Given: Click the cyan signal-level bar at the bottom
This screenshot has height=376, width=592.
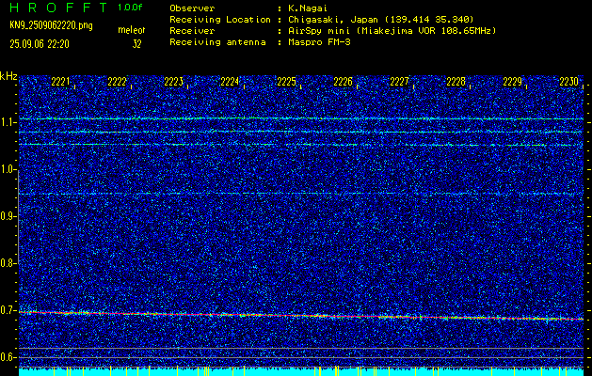Looking at the screenshot, I should pos(301,372).
